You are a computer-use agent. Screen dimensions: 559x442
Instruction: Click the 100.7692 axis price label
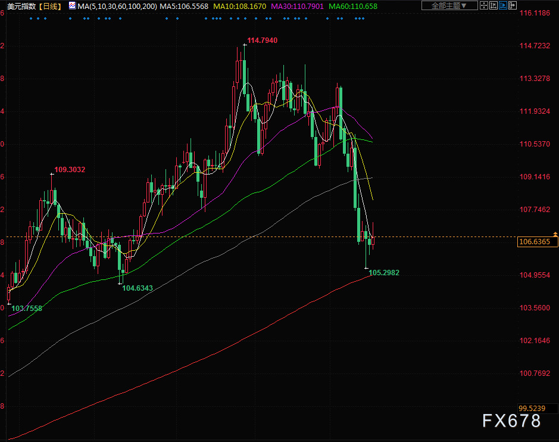535,373
